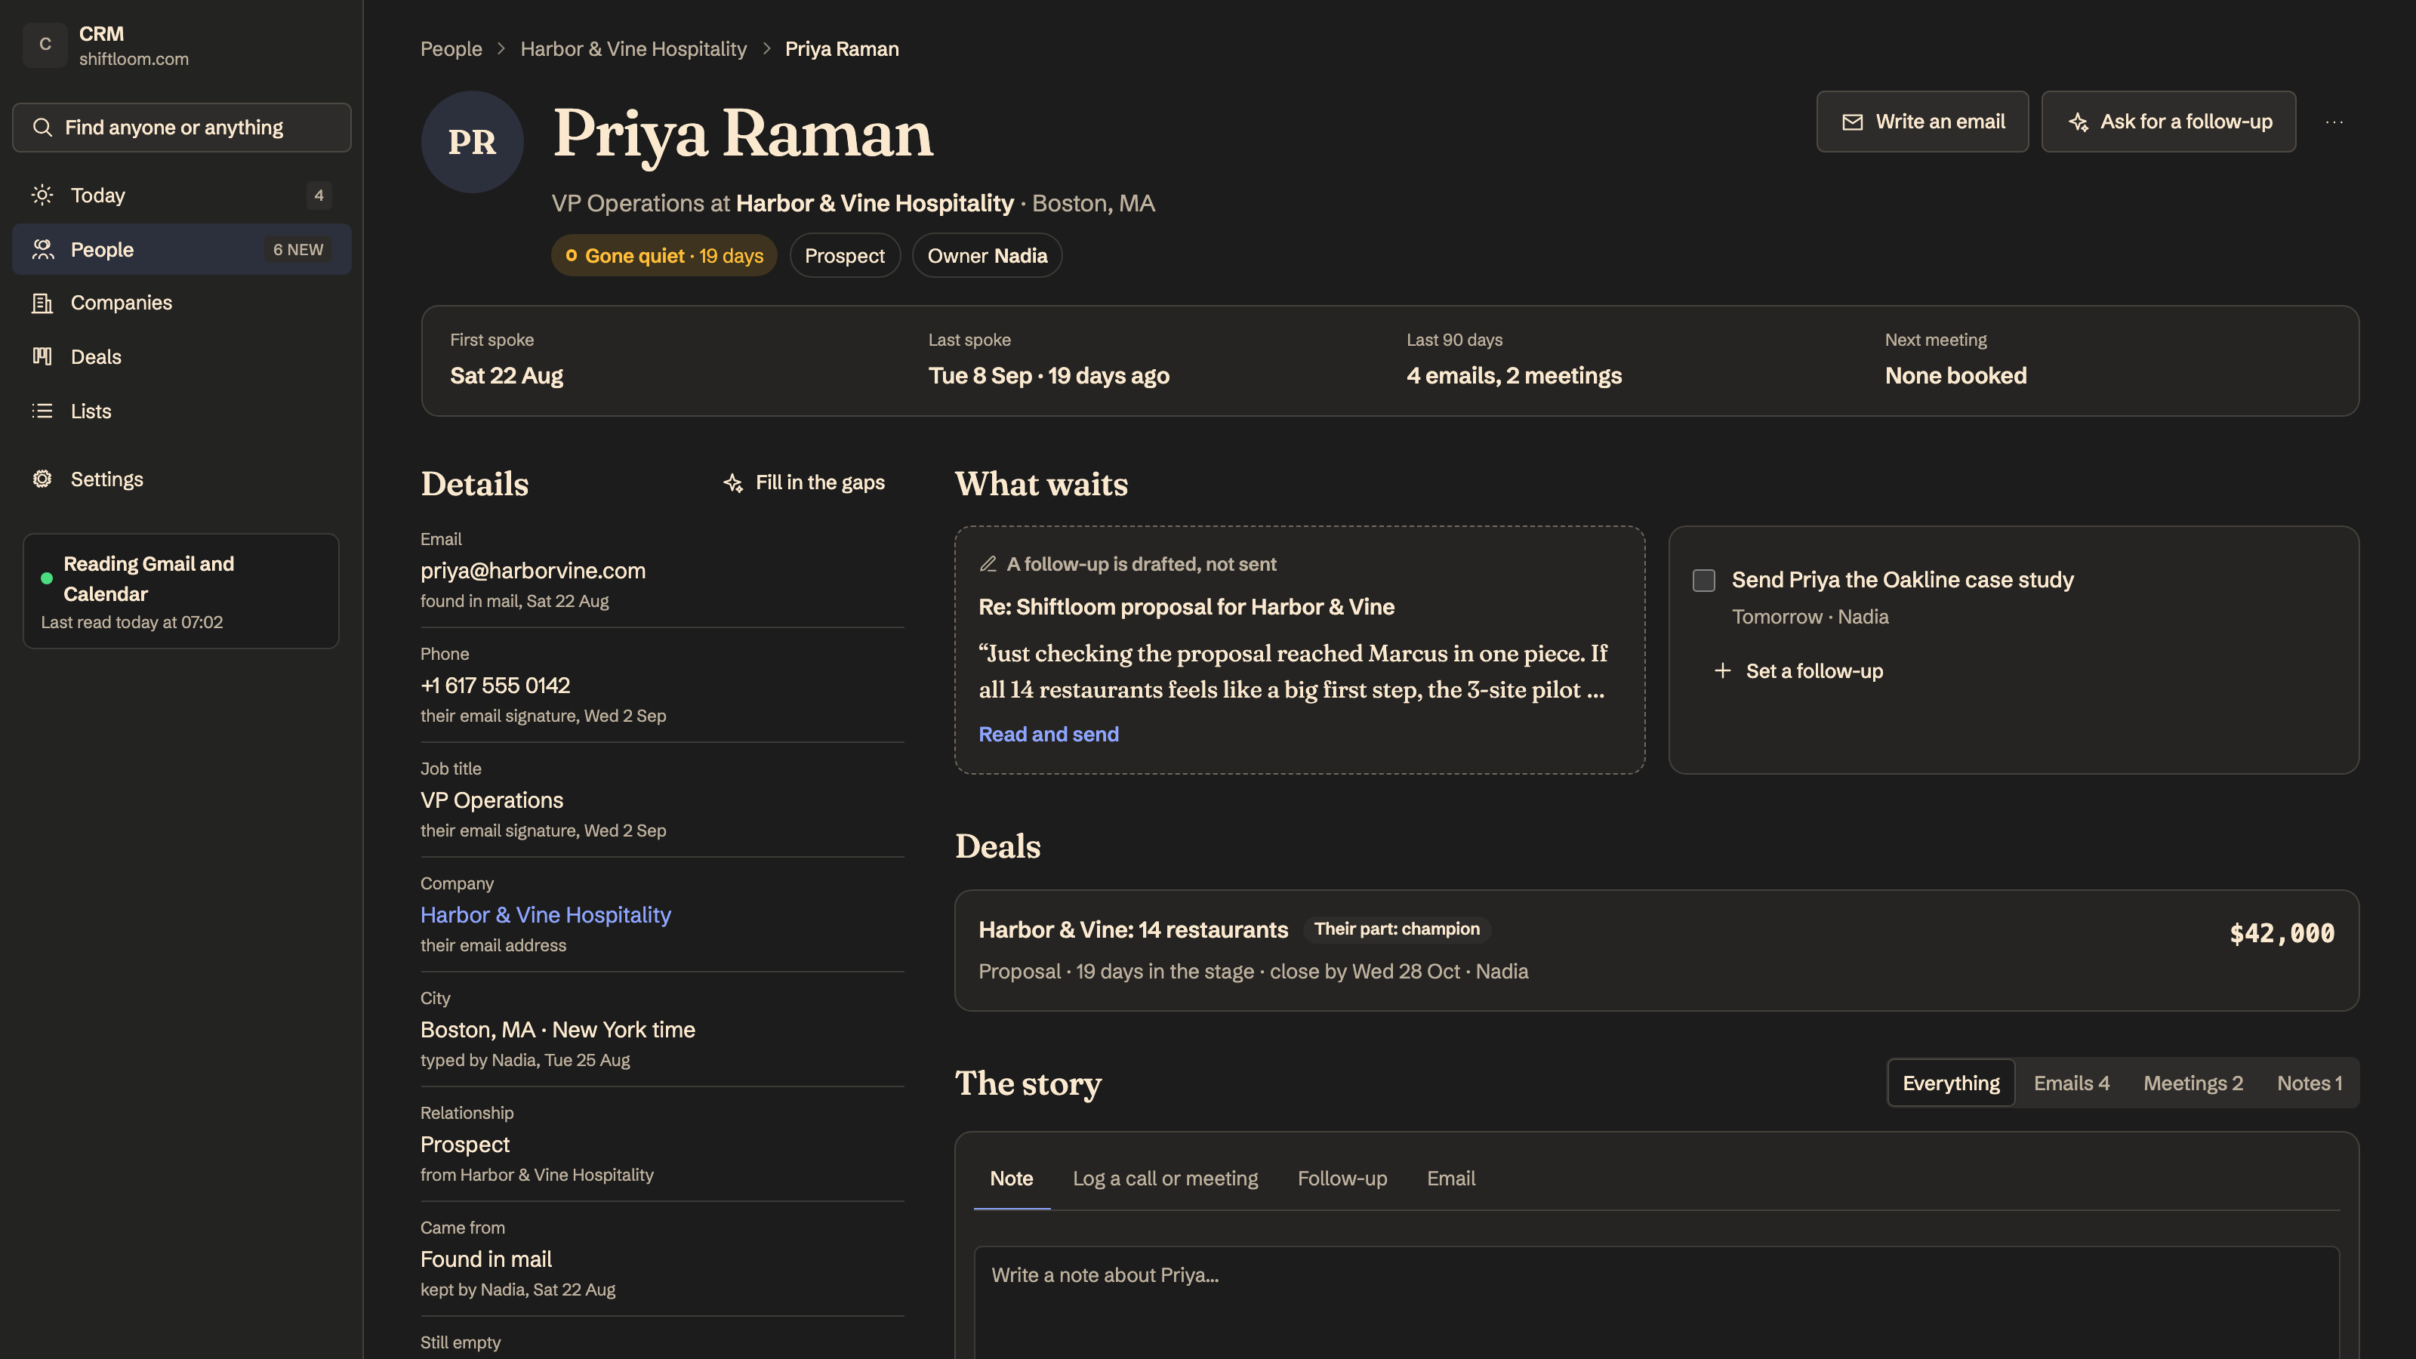This screenshot has height=1359, width=2416.
Task: Click the None booked next meeting value
Action: 1955,376
